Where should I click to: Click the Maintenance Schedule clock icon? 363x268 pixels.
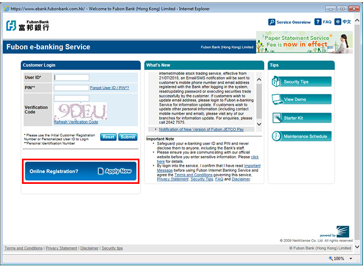277,136
